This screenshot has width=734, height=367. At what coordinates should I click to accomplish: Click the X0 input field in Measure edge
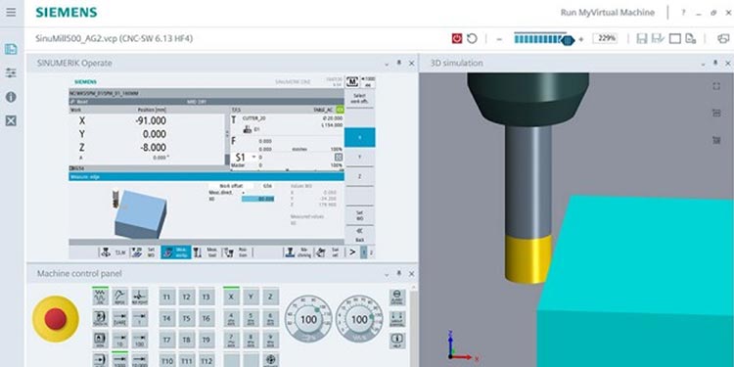click(258, 199)
